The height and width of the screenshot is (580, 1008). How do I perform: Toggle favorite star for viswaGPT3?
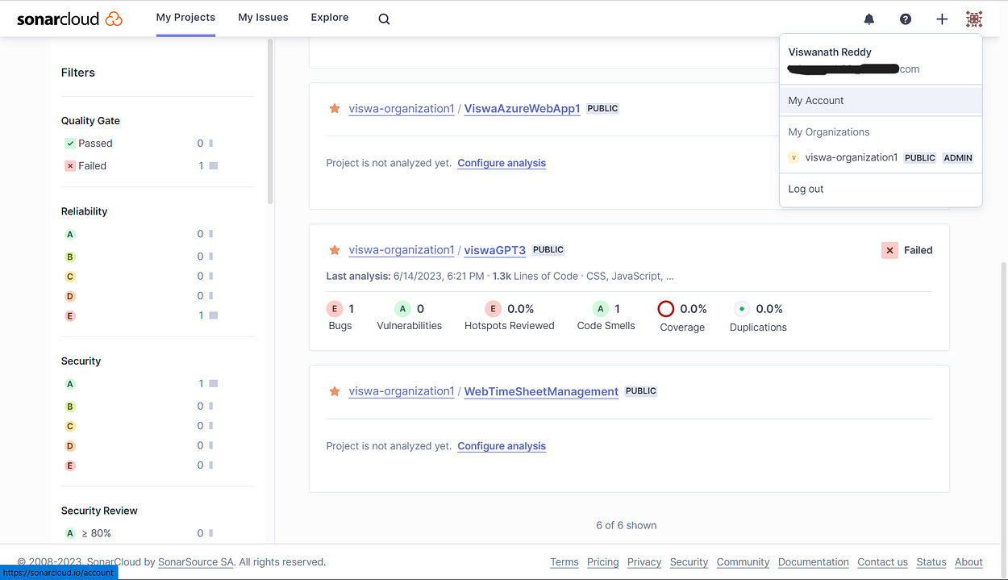pyautogui.click(x=334, y=250)
